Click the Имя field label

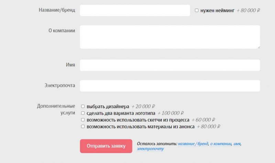[x=70, y=65]
